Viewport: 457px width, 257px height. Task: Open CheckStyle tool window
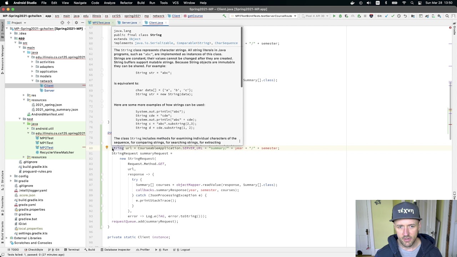click(x=34, y=250)
